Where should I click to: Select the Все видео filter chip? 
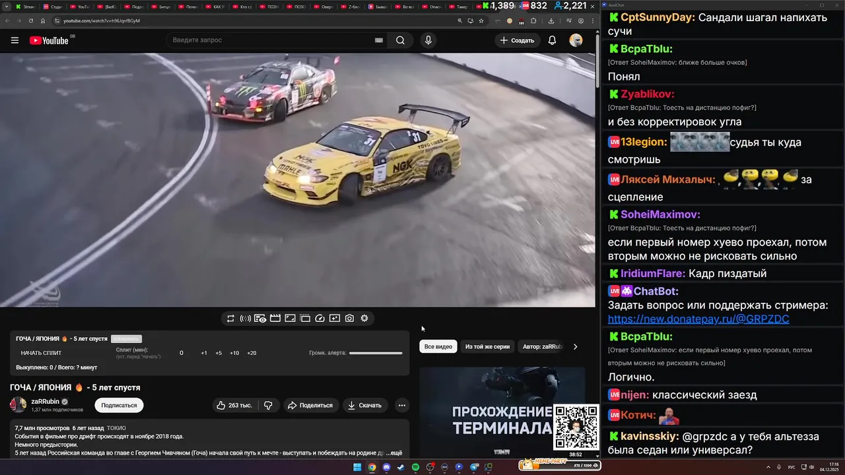click(x=438, y=346)
